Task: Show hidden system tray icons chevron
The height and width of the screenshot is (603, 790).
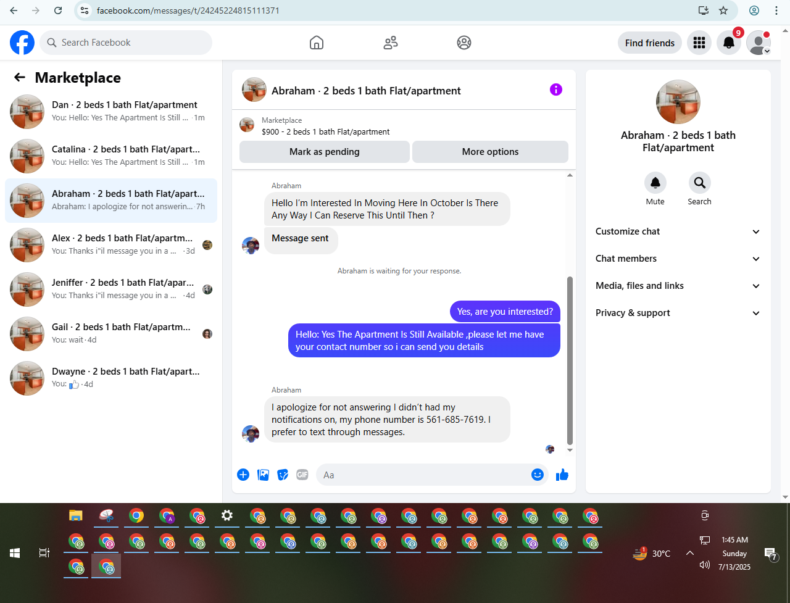Action: [x=690, y=553]
